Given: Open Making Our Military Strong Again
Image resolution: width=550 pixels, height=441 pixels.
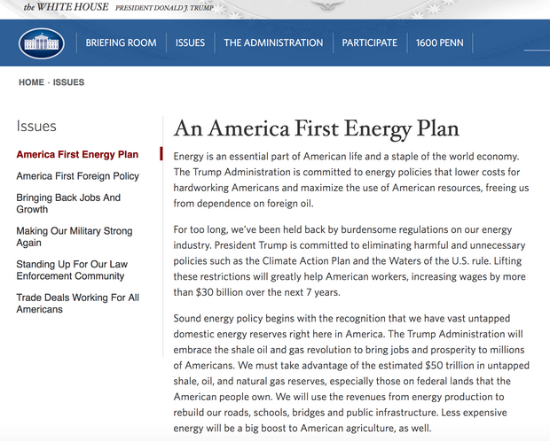Looking at the screenshot, I should (75, 236).
